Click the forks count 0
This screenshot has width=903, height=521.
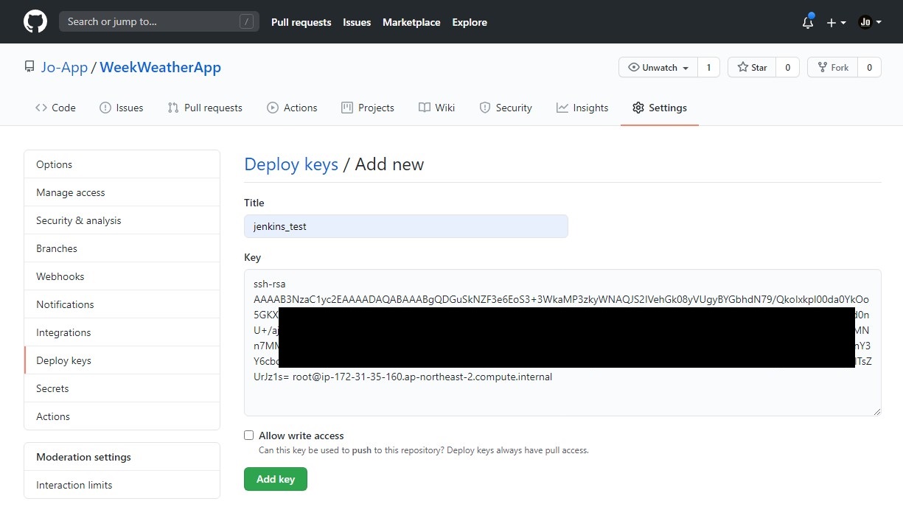click(869, 67)
